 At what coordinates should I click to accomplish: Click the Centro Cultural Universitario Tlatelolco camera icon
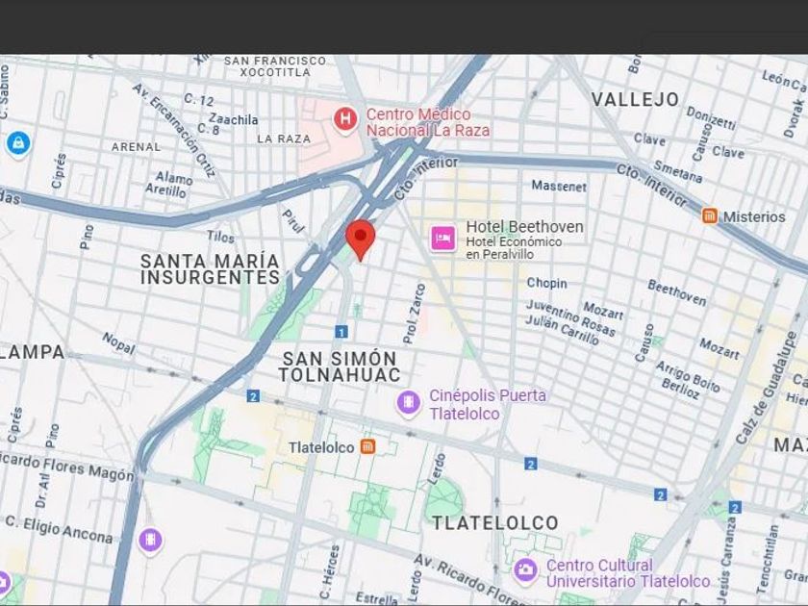pos(525,570)
